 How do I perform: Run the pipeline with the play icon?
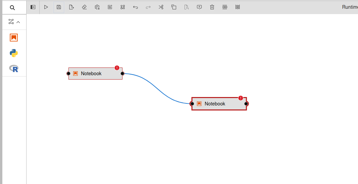pos(46,7)
